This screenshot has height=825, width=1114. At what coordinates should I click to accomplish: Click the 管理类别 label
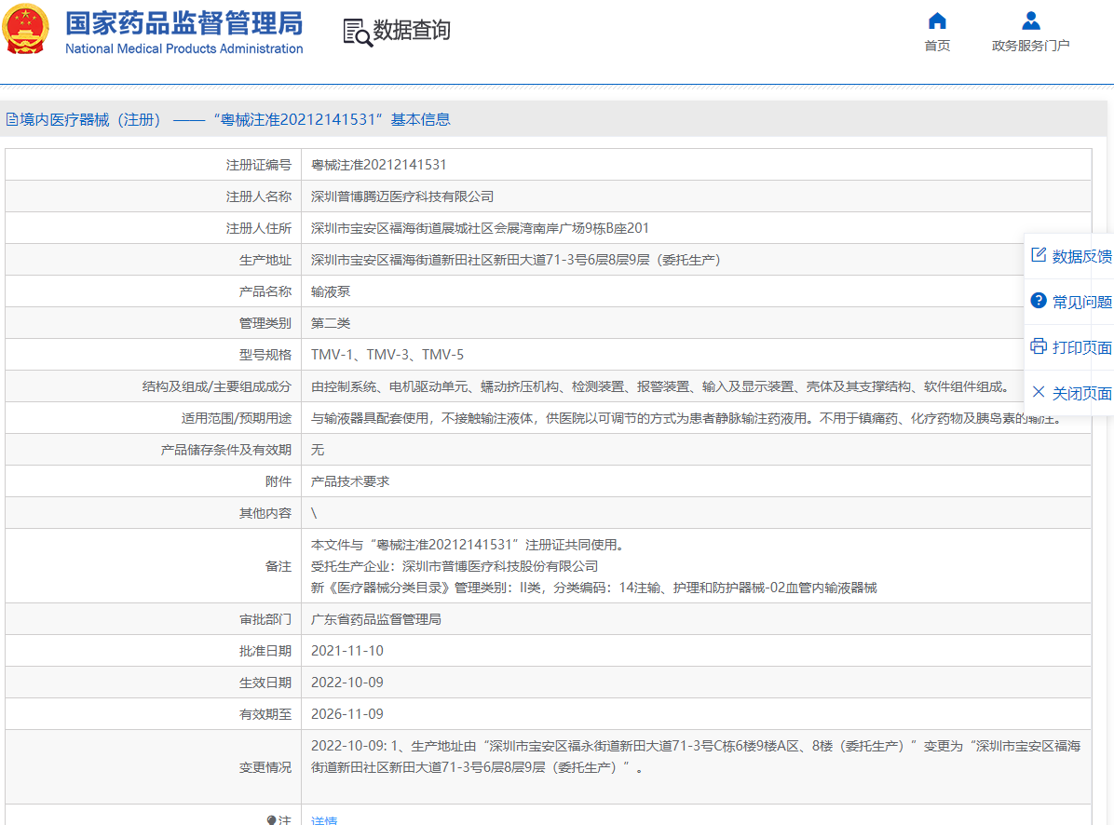pyautogui.click(x=265, y=323)
